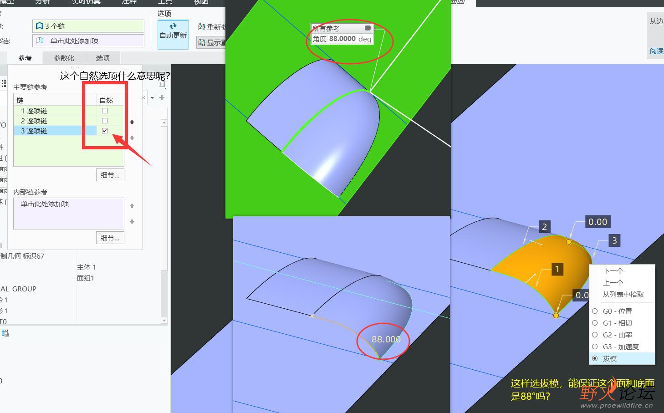This screenshot has height=413, width=664.
Task: Select the G3 - 加速度 radio option
Action: pos(595,347)
